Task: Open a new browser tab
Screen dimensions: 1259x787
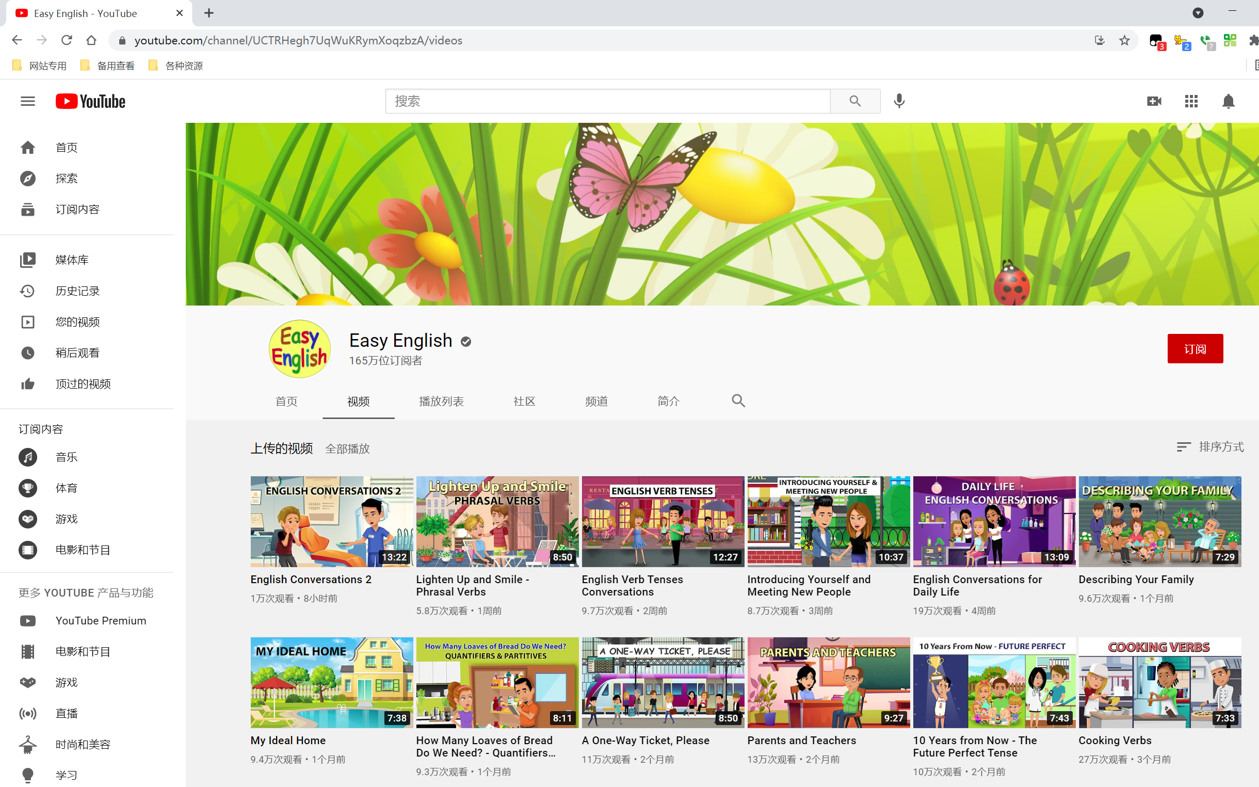Action: [x=208, y=13]
